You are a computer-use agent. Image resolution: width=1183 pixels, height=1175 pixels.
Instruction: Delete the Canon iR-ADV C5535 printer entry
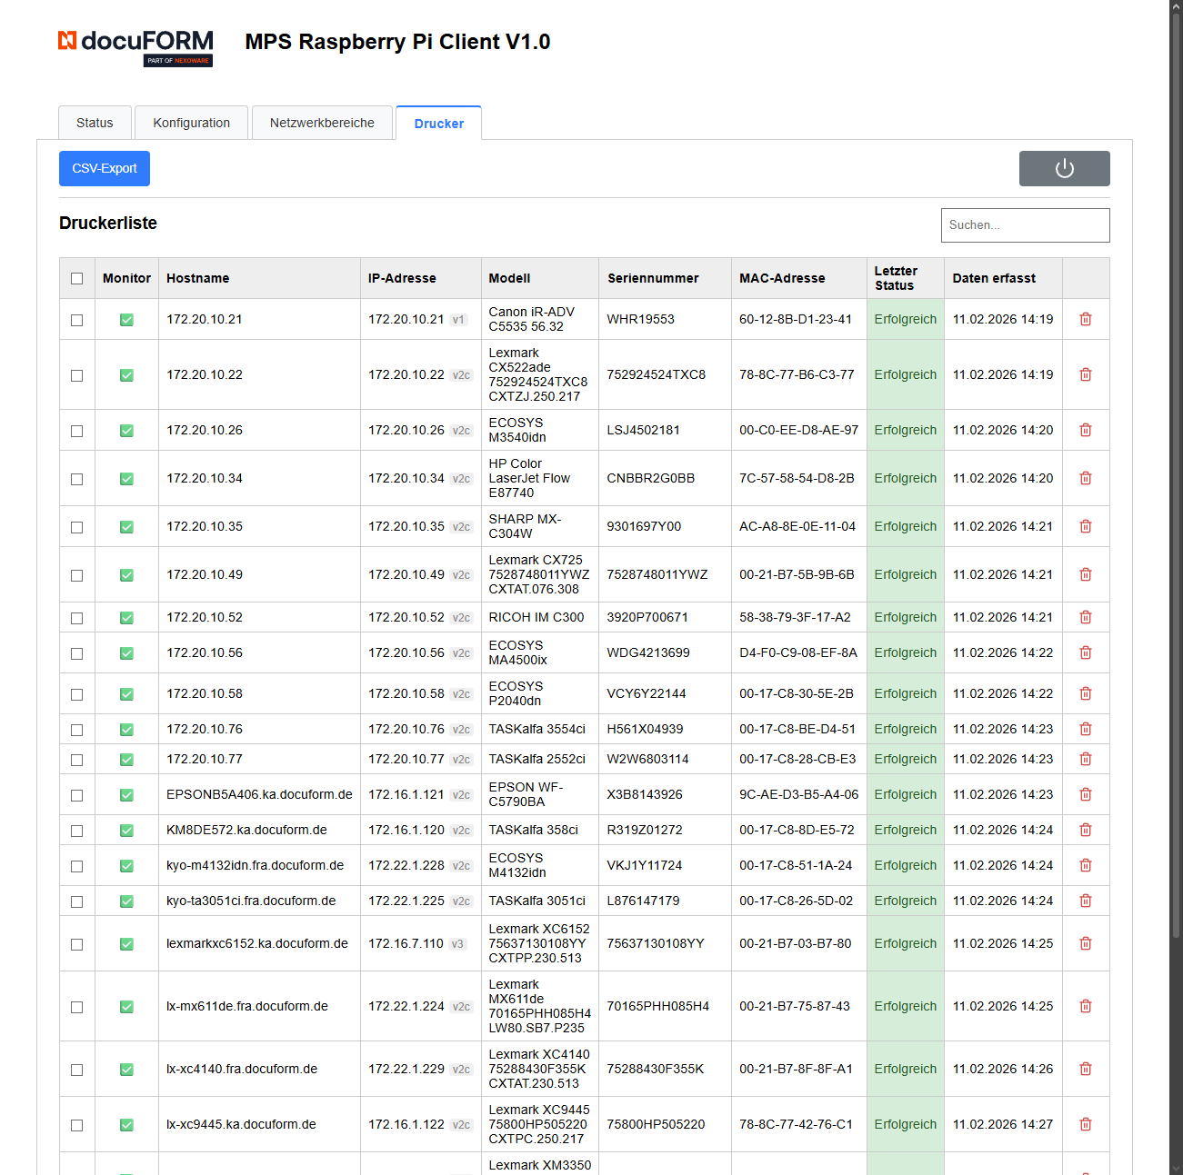[x=1085, y=319]
